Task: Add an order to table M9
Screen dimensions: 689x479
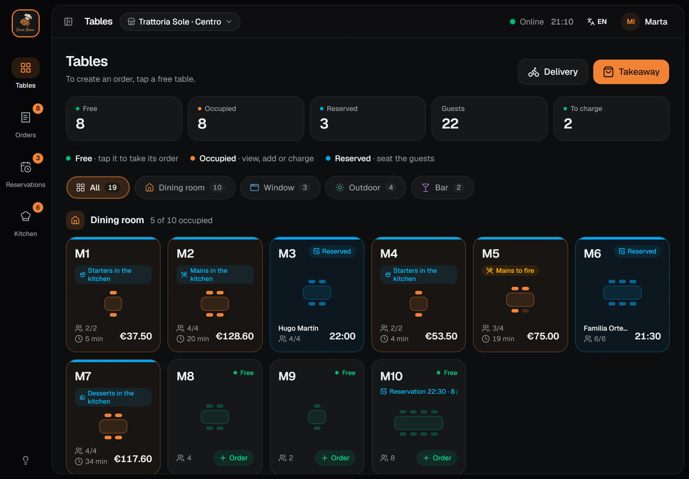Action: (x=335, y=458)
